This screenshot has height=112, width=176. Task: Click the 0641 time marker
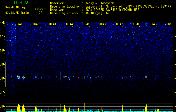[x=19, y=24]
